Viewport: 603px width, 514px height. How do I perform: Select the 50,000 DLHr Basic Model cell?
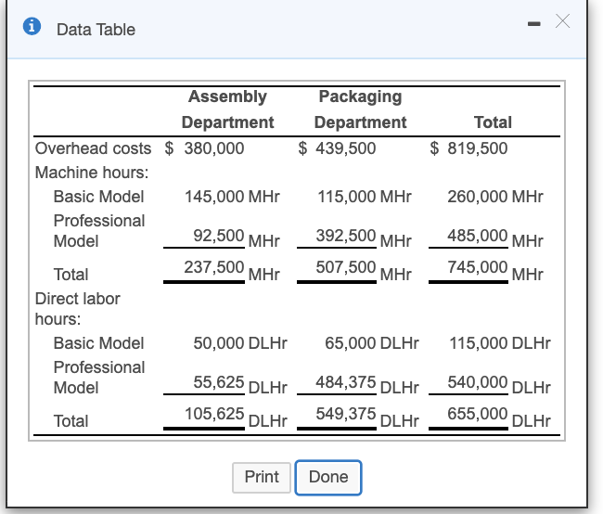[x=239, y=343]
